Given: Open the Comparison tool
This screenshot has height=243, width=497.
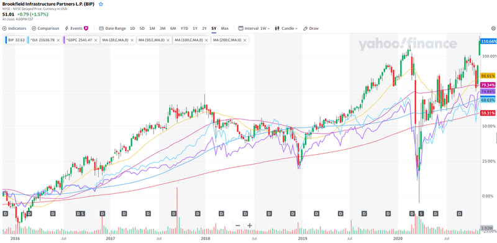Looking at the screenshot, I should coord(45,28).
